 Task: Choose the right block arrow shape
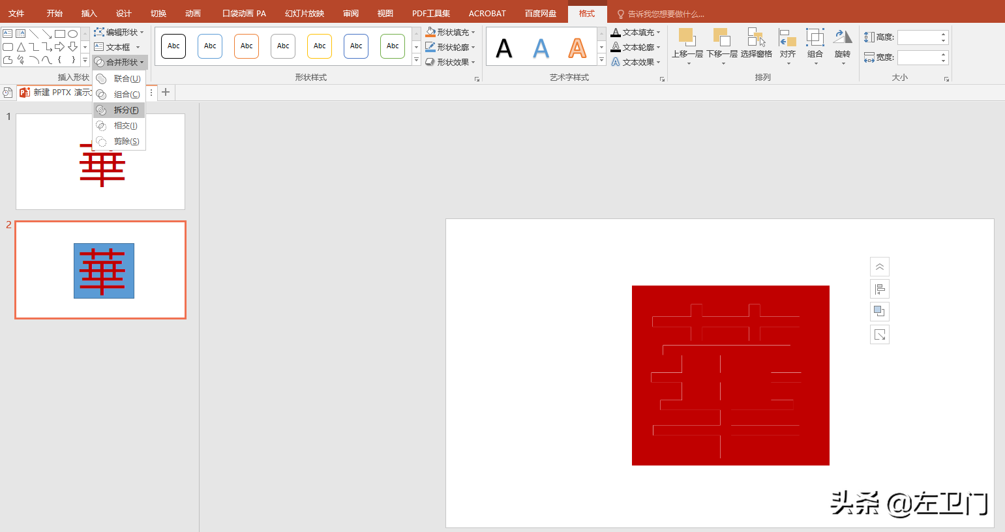point(60,46)
